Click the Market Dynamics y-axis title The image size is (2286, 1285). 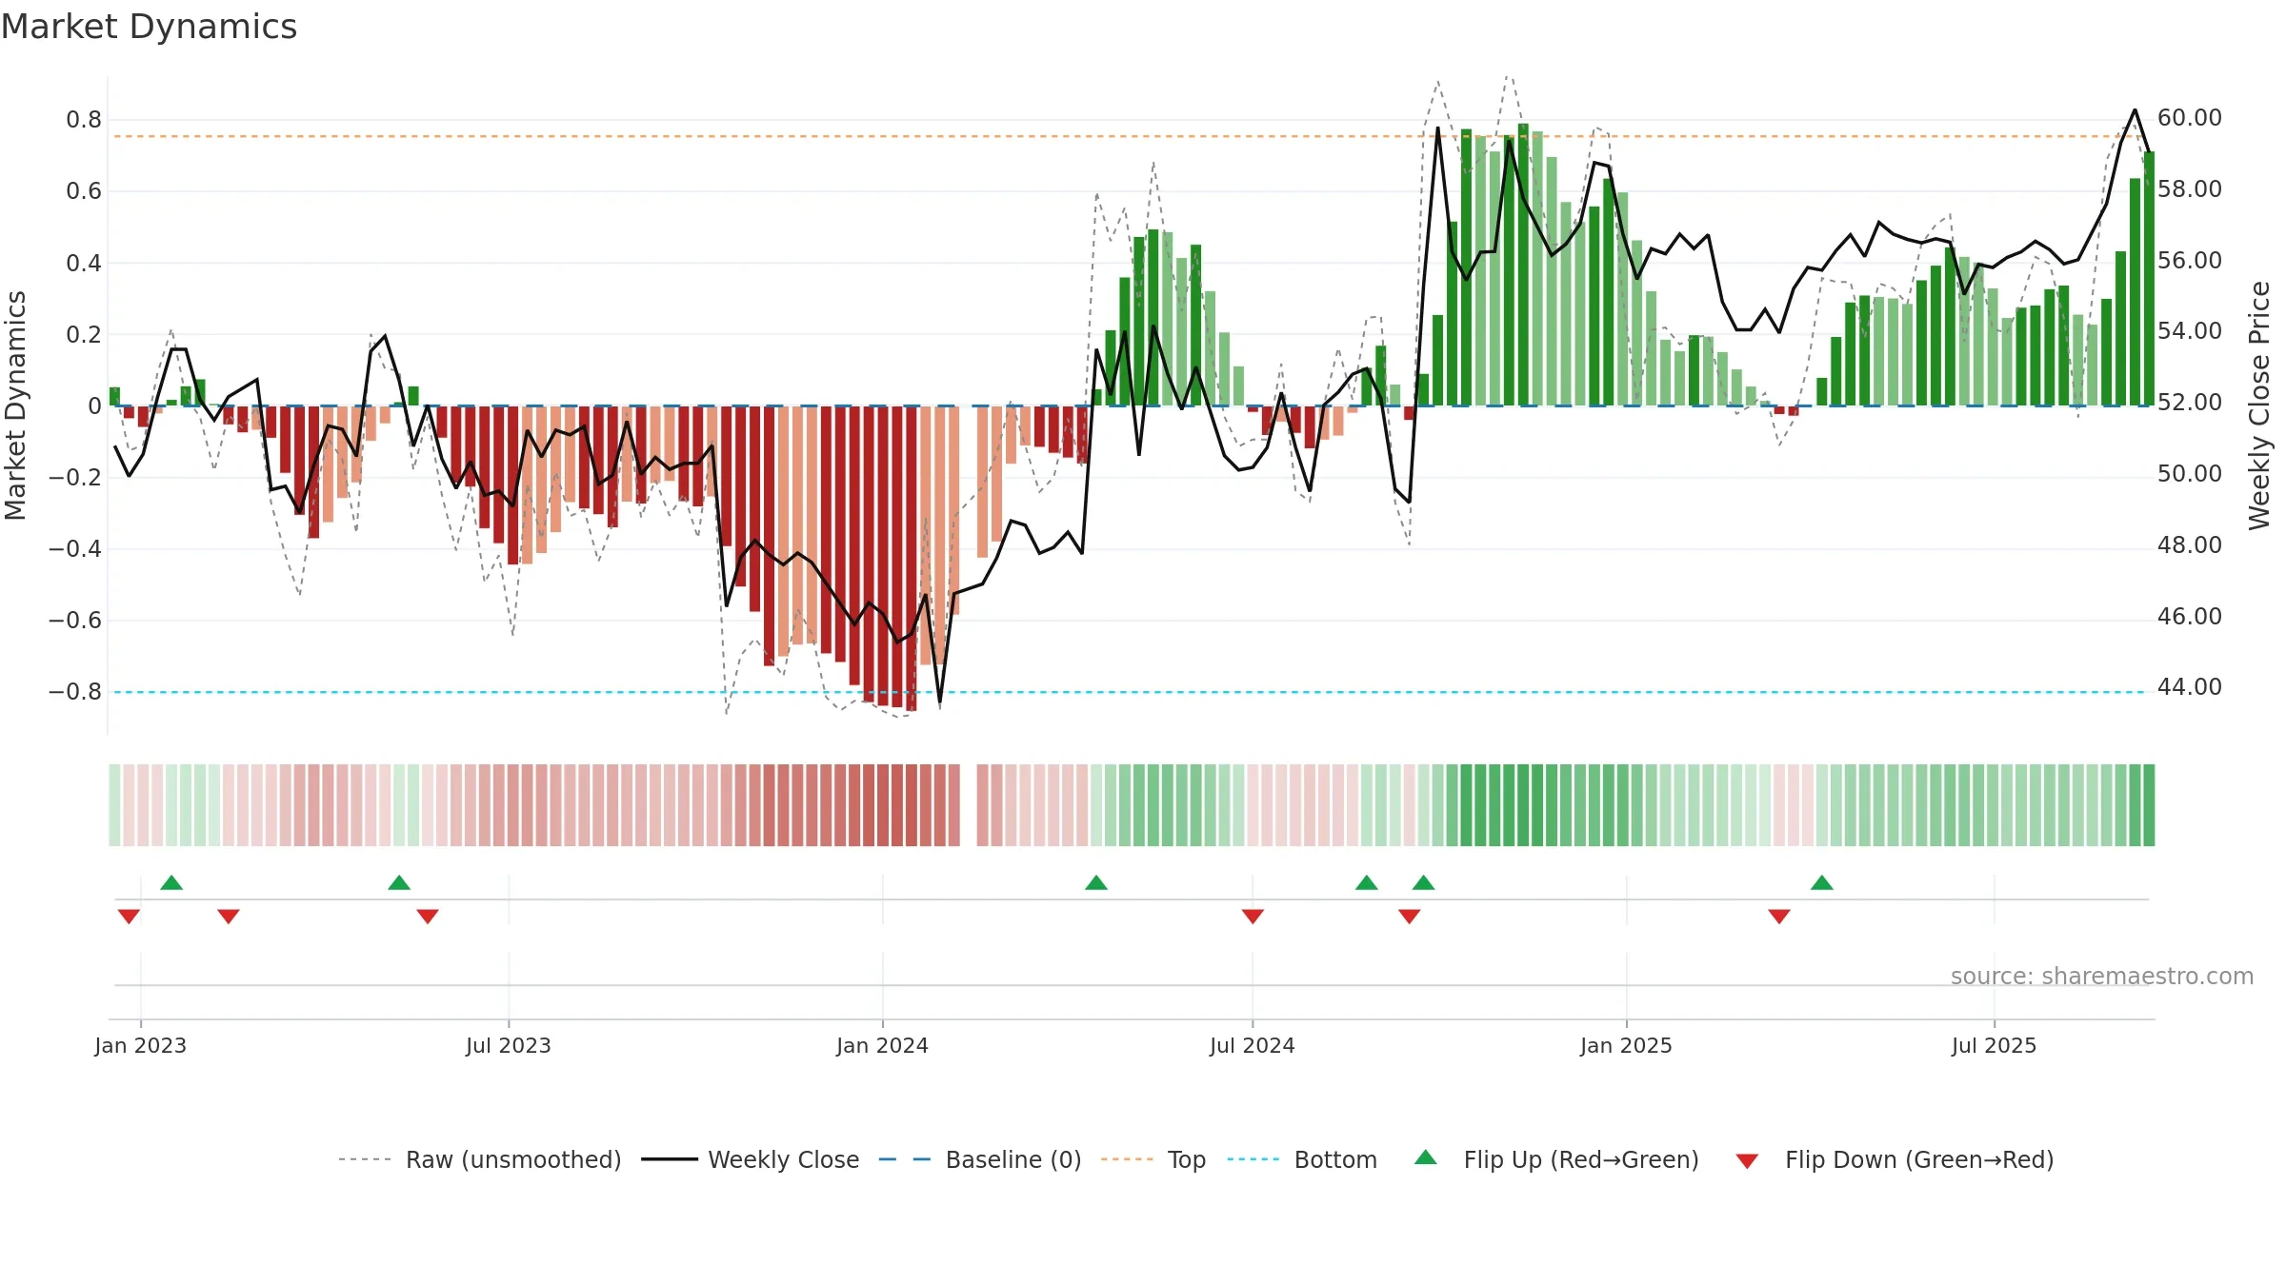coord(15,405)
